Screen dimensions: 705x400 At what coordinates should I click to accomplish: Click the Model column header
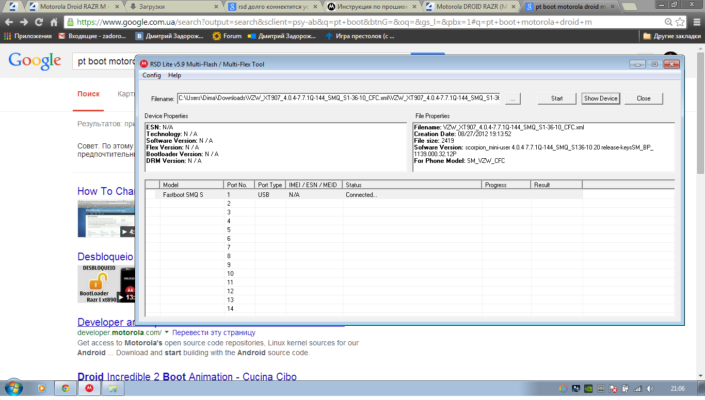192,185
